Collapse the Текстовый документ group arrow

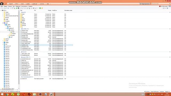(x=170, y=77)
